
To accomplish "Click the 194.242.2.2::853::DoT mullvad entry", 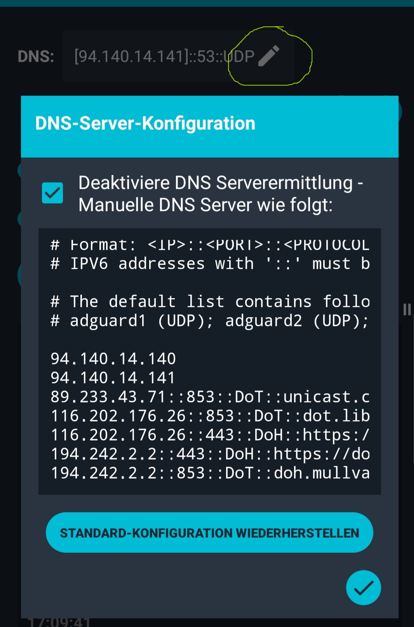I will pos(210,473).
